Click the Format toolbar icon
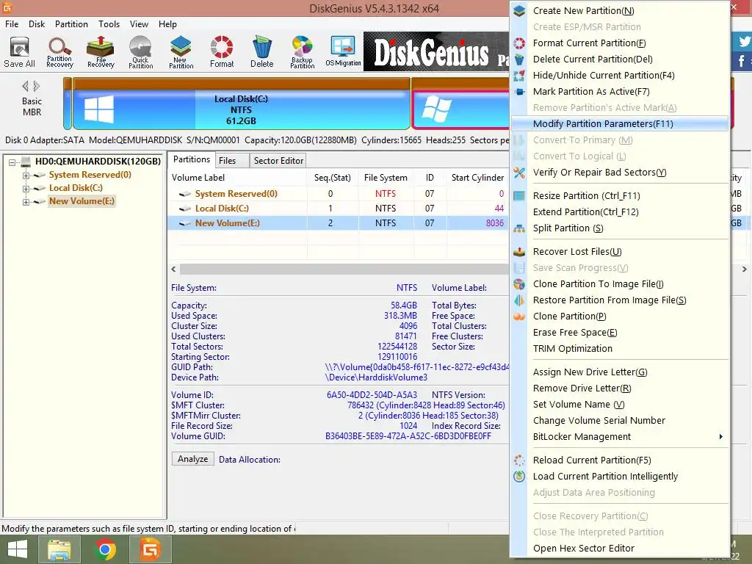752x564 pixels. [x=222, y=52]
